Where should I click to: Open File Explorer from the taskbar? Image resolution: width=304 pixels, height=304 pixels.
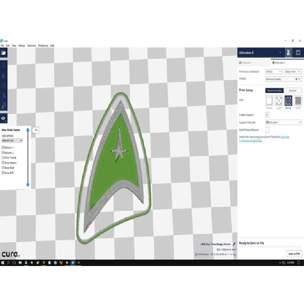[x=20, y=263]
